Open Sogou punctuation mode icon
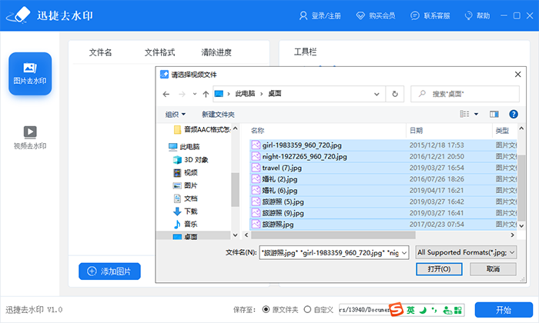Image resolution: width=539 pixels, height=323 pixels. (434, 310)
